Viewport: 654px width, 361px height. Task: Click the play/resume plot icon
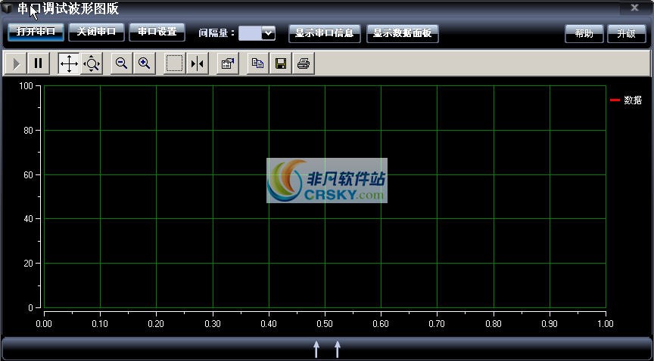(x=16, y=63)
